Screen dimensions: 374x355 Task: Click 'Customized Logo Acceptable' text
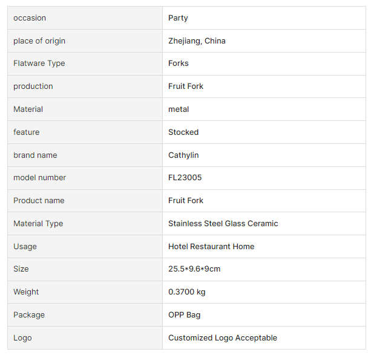(x=223, y=338)
